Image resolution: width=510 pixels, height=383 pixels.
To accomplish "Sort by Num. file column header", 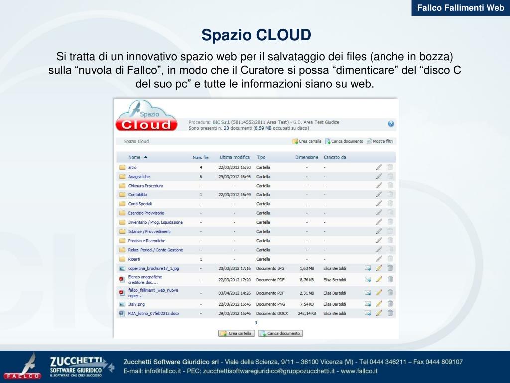I will click(x=200, y=157).
